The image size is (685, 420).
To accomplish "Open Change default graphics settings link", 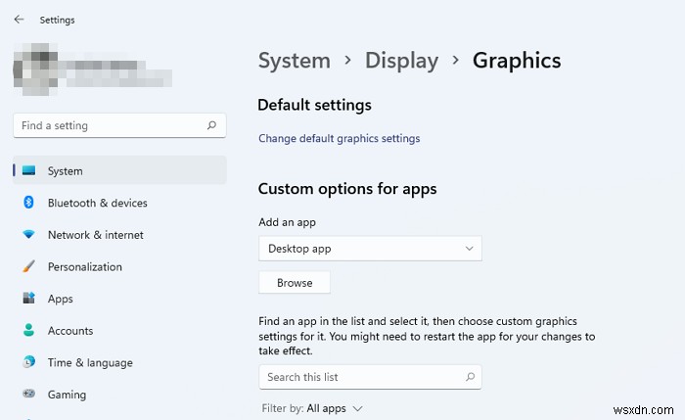I will [339, 138].
